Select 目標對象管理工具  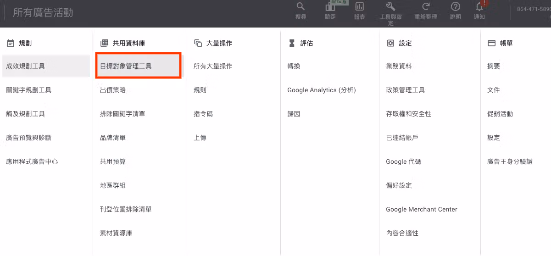tap(139, 66)
